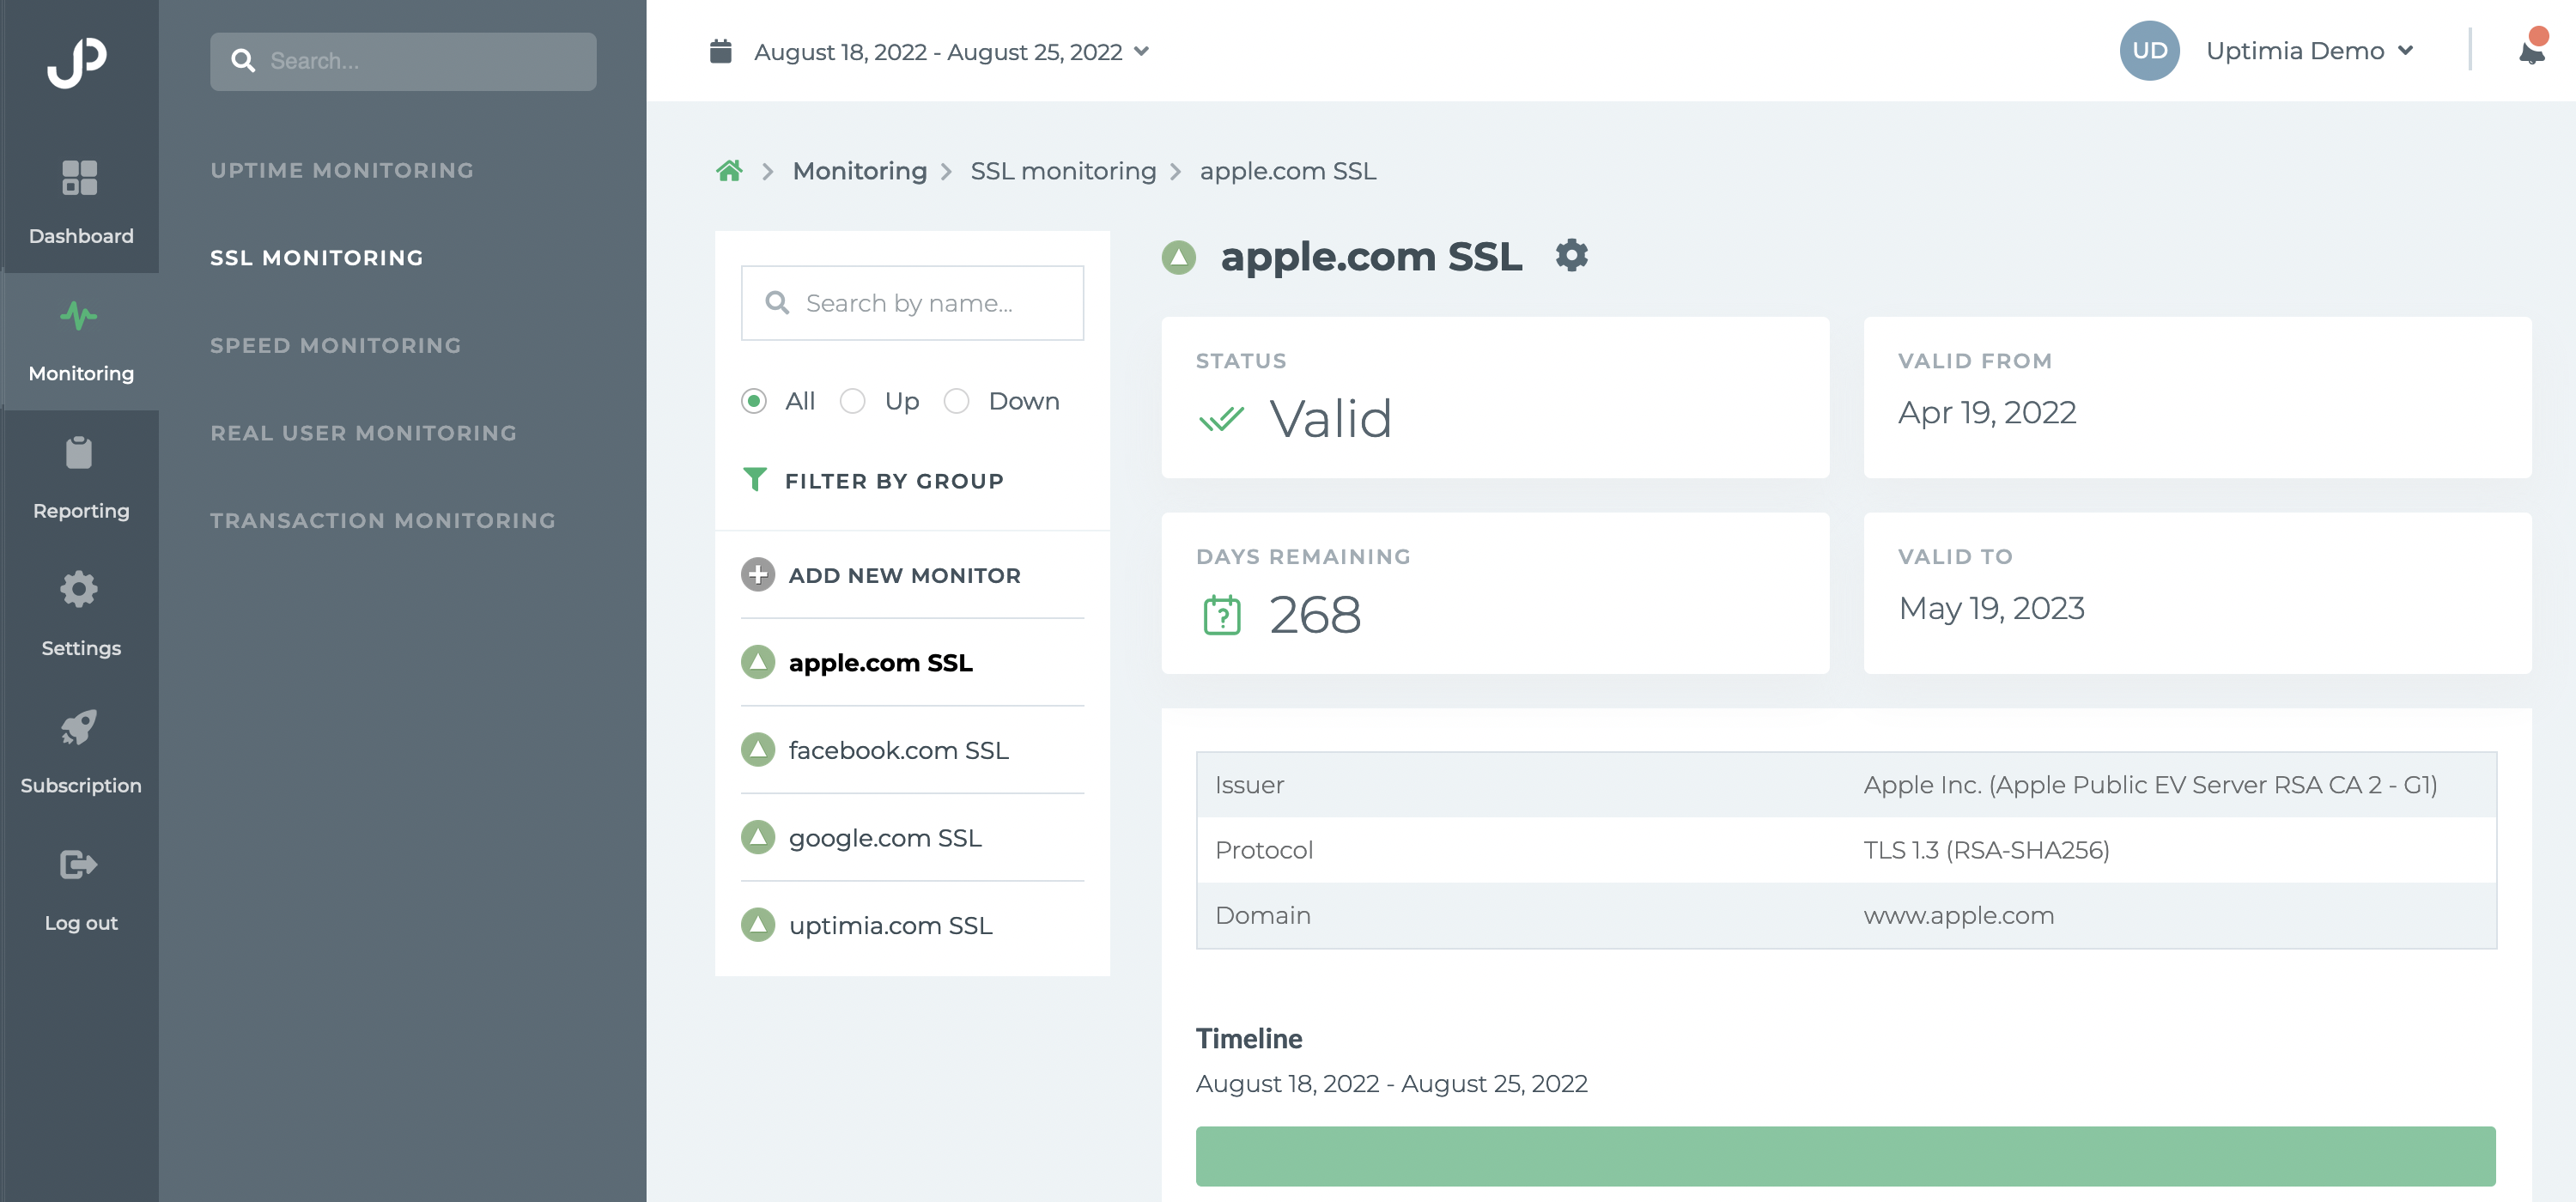2576x1202 pixels.
Task: Click status icon next to uptimia.com SSL
Action: click(x=757, y=925)
